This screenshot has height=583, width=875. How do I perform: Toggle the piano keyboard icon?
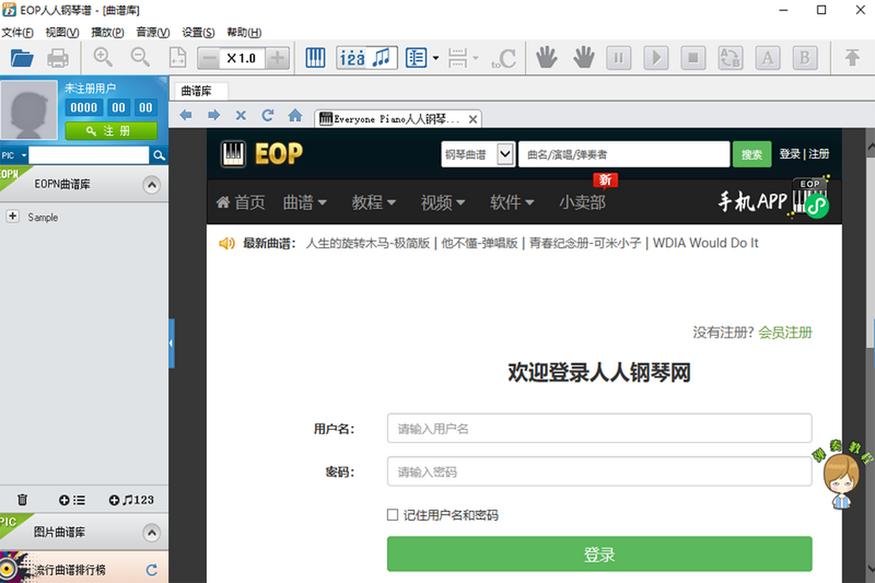tap(315, 58)
